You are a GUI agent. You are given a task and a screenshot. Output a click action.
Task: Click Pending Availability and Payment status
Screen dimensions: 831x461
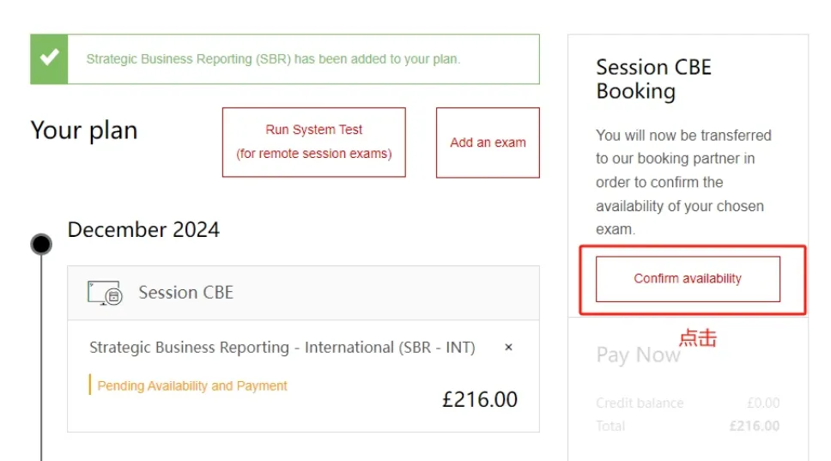[x=191, y=385]
